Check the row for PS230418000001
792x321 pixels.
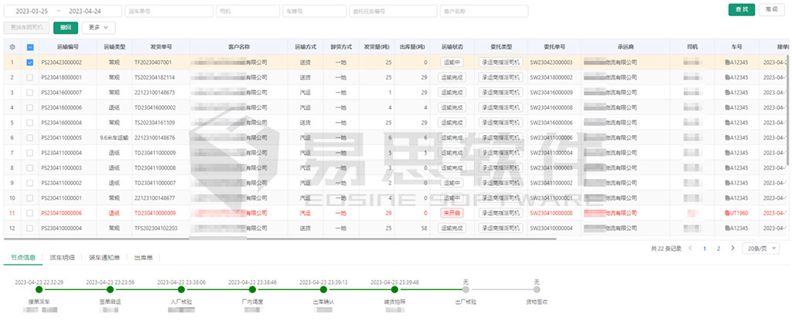pyautogui.click(x=30, y=77)
